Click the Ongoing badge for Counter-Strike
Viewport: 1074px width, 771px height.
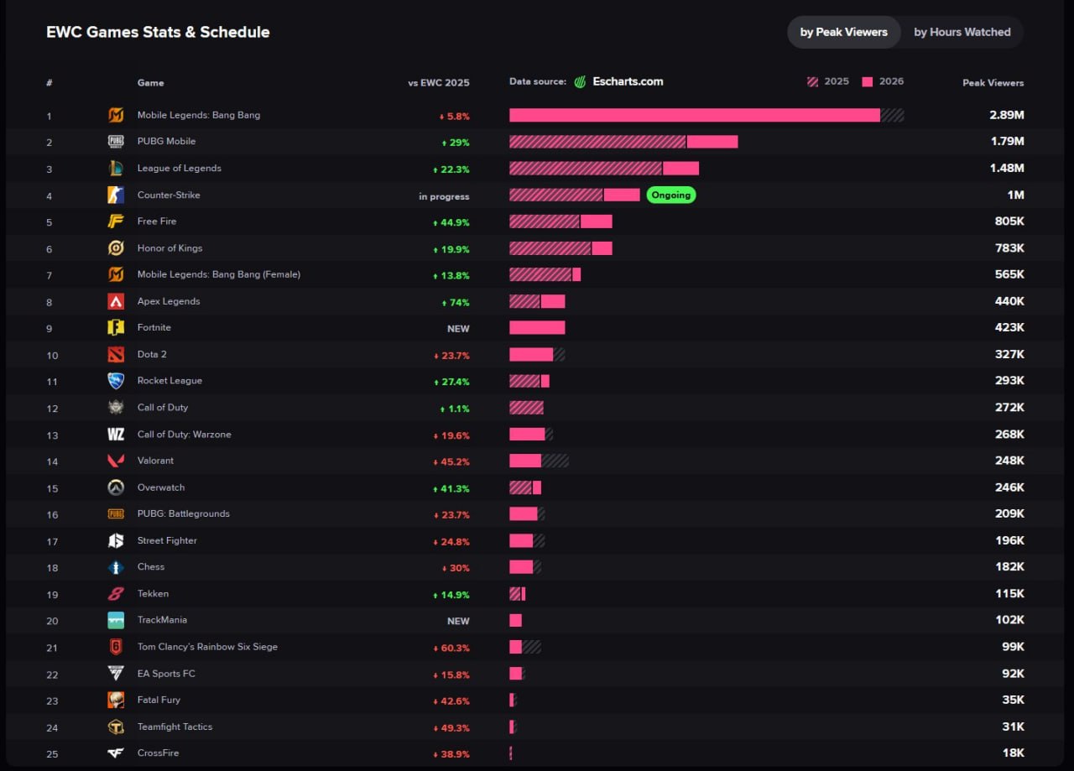(x=671, y=195)
